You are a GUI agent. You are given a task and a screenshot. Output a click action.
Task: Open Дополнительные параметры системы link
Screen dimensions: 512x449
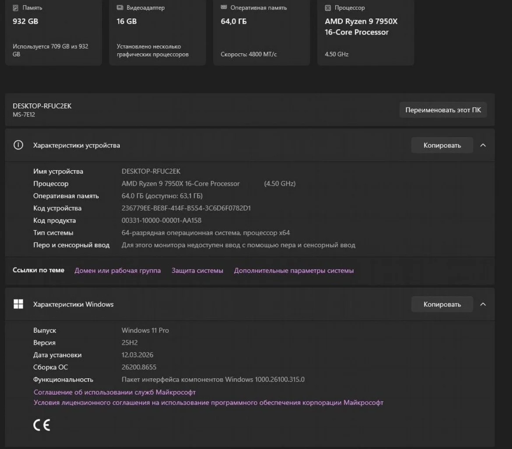[294, 271]
